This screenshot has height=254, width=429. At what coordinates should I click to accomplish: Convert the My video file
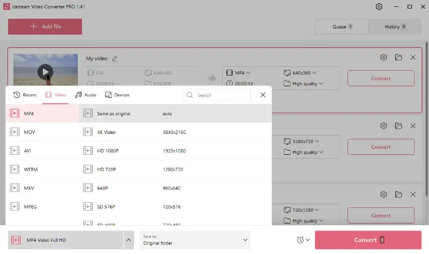pos(381,78)
